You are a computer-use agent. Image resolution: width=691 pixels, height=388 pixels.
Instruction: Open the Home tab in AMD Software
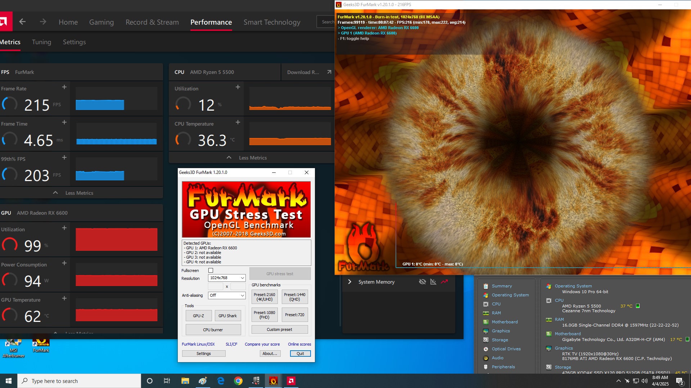68,22
